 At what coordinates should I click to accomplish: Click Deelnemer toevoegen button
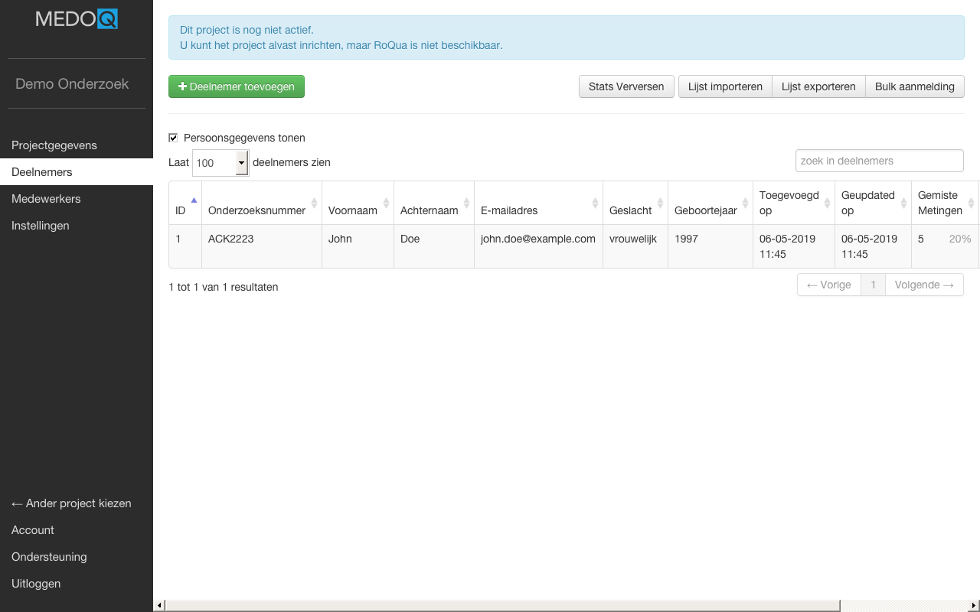coord(237,86)
